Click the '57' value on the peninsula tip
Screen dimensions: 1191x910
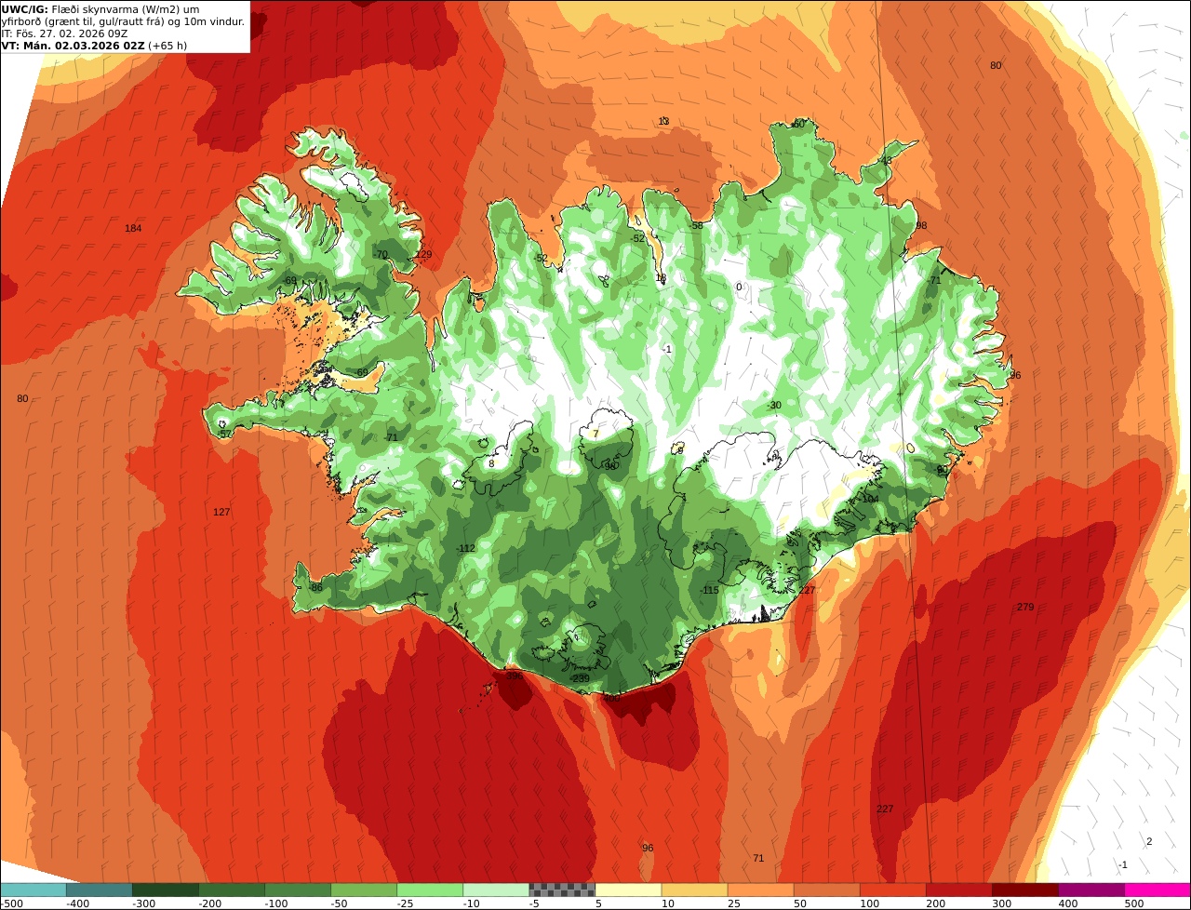pyautogui.click(x=225, y=435)
